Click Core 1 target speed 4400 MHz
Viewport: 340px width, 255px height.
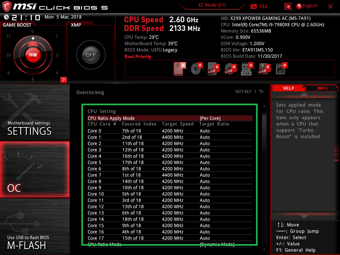pos(173,137)
